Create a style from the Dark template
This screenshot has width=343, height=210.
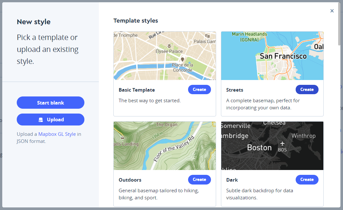click(x=307, y=179)
